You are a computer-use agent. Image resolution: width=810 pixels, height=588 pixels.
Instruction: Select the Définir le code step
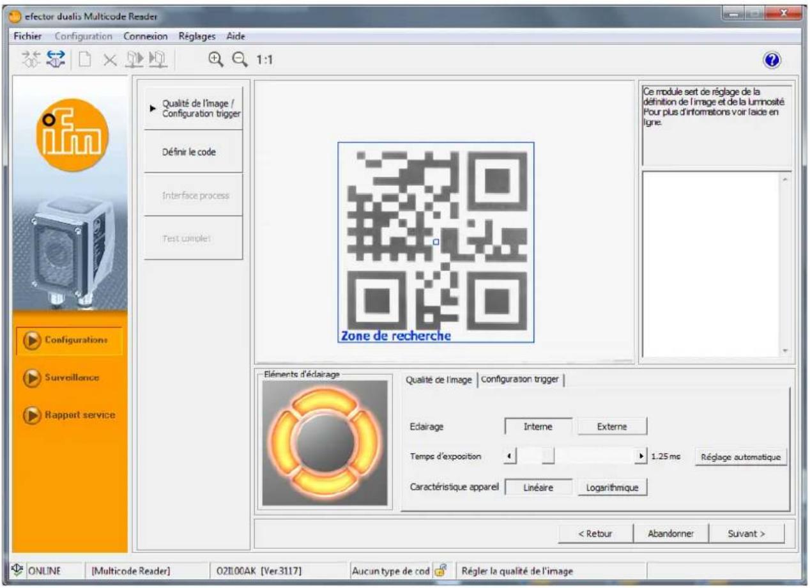click(194, 151)
